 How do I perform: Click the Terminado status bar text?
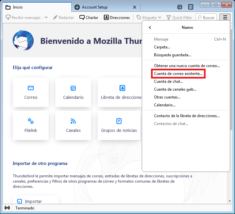point(25,208)
